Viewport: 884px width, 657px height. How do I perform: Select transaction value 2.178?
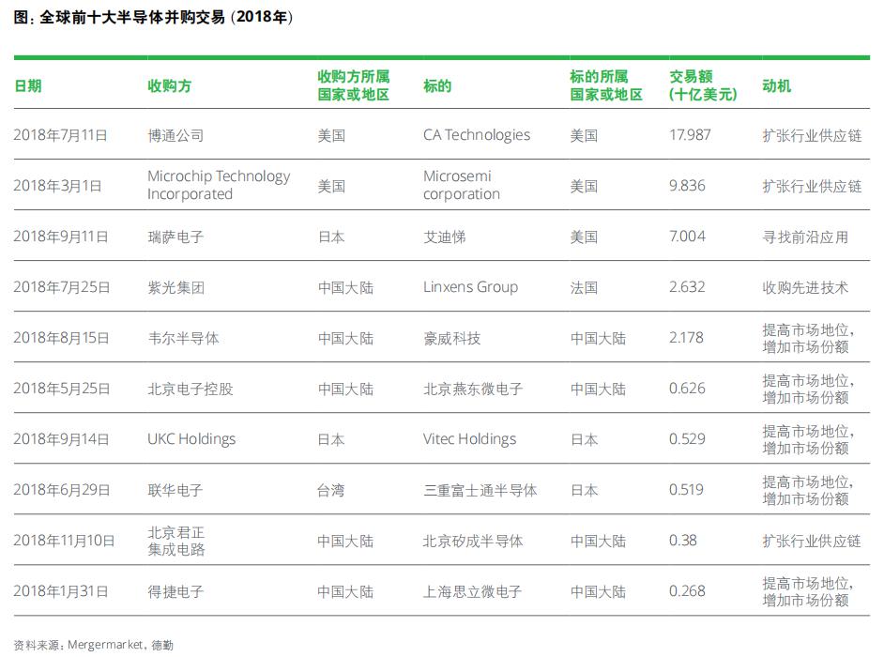(686, 339)
